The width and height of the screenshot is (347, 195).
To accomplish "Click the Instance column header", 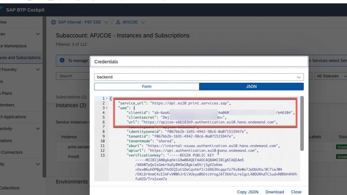I will coord(69,137).
